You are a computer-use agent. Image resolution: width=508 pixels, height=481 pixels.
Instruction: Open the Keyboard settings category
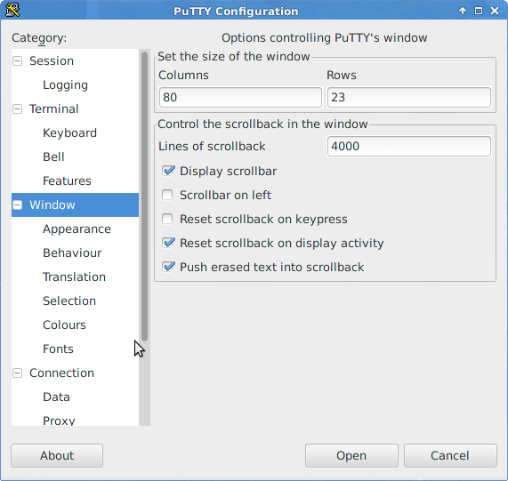point(69,132)
